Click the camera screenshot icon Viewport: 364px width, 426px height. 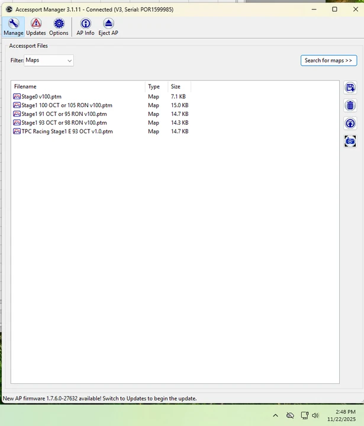(350, 141)
